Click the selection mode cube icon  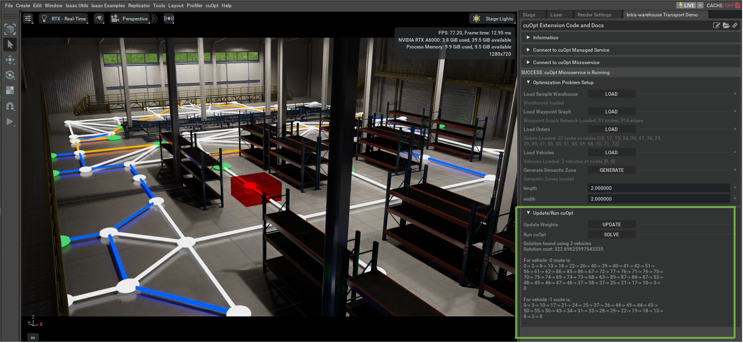coord(10,29)
